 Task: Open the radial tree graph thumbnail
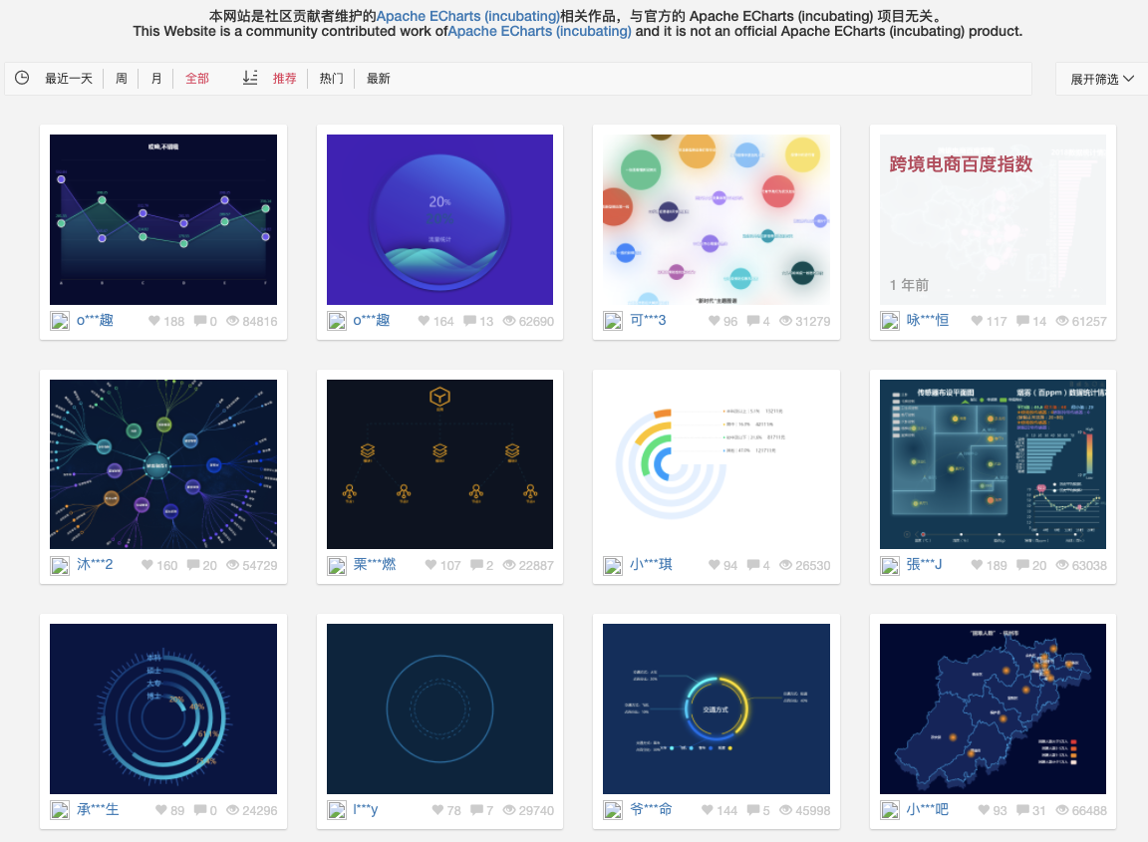pyautogui.click(x=163, y=464)
